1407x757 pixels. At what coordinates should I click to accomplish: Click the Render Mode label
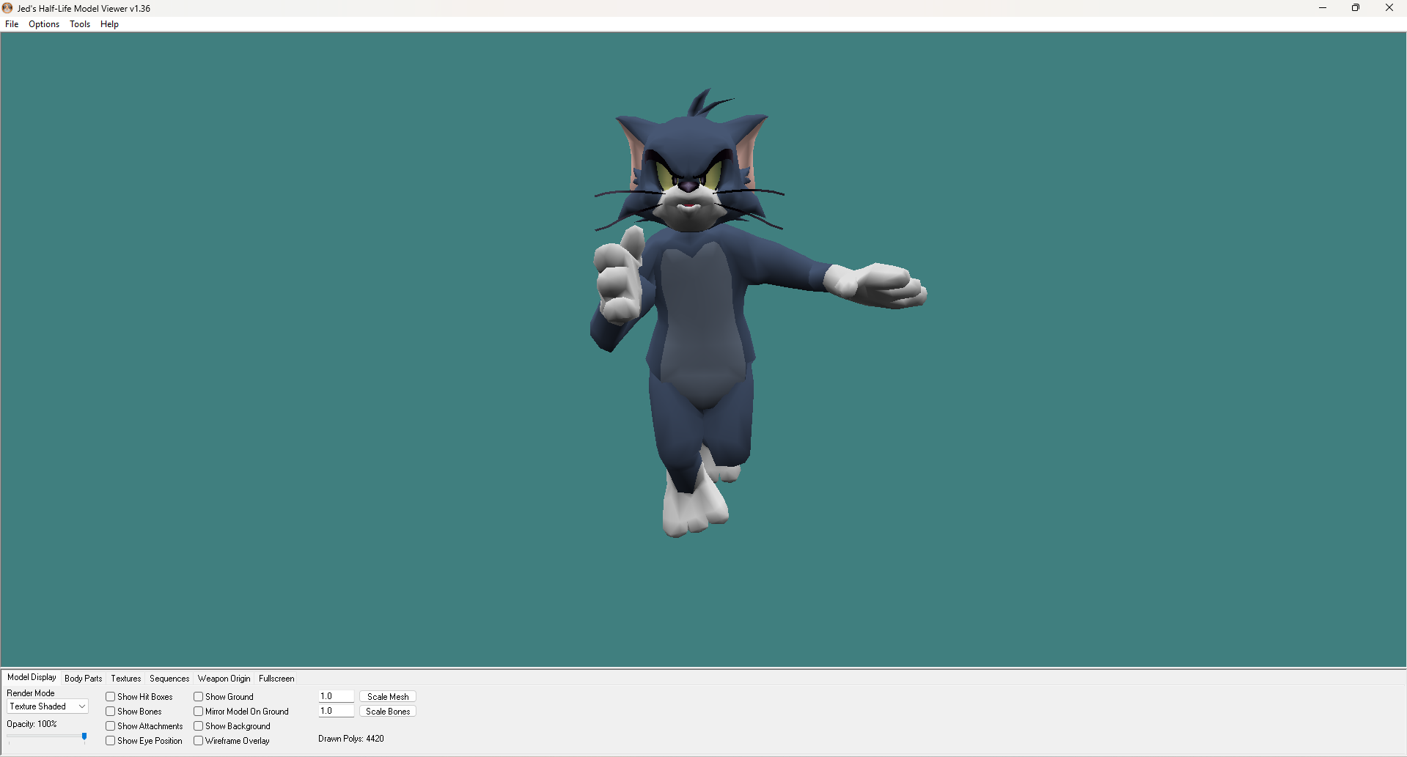pyautogui.click(x=31, y=693)
